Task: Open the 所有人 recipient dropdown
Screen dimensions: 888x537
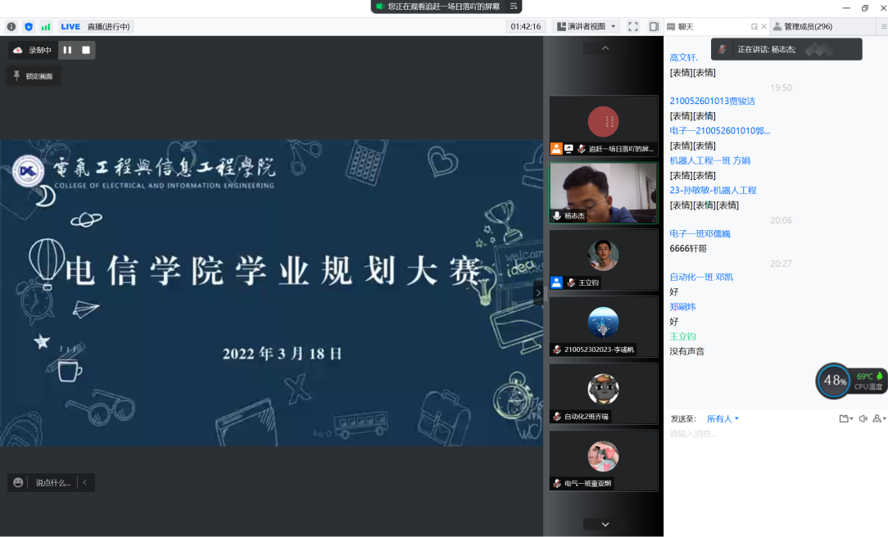Action: point(723,418)
